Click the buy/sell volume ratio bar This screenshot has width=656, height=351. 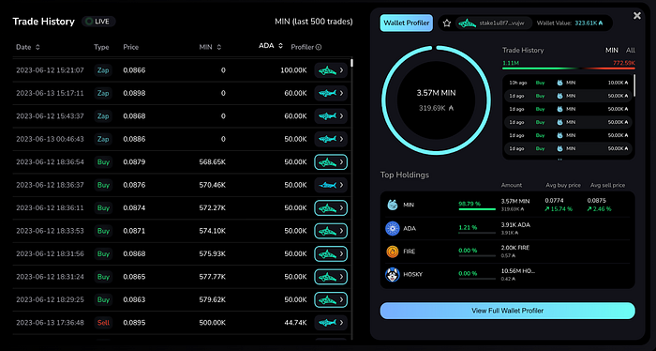click(x=569, y=69)
